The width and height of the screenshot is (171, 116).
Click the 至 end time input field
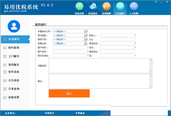pos(117,56)
